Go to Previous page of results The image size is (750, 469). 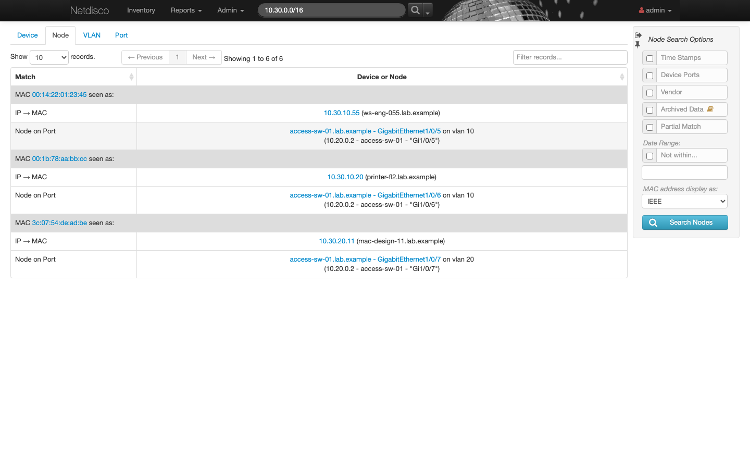[145, 57]
